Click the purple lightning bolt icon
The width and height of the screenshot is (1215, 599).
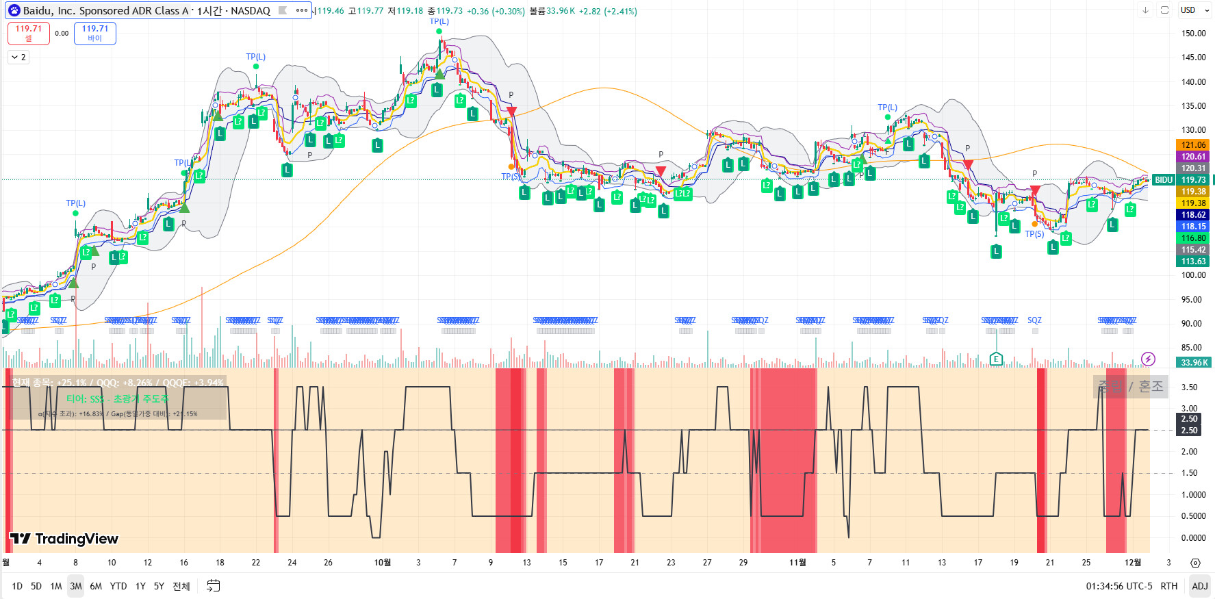click(1149, 359)
